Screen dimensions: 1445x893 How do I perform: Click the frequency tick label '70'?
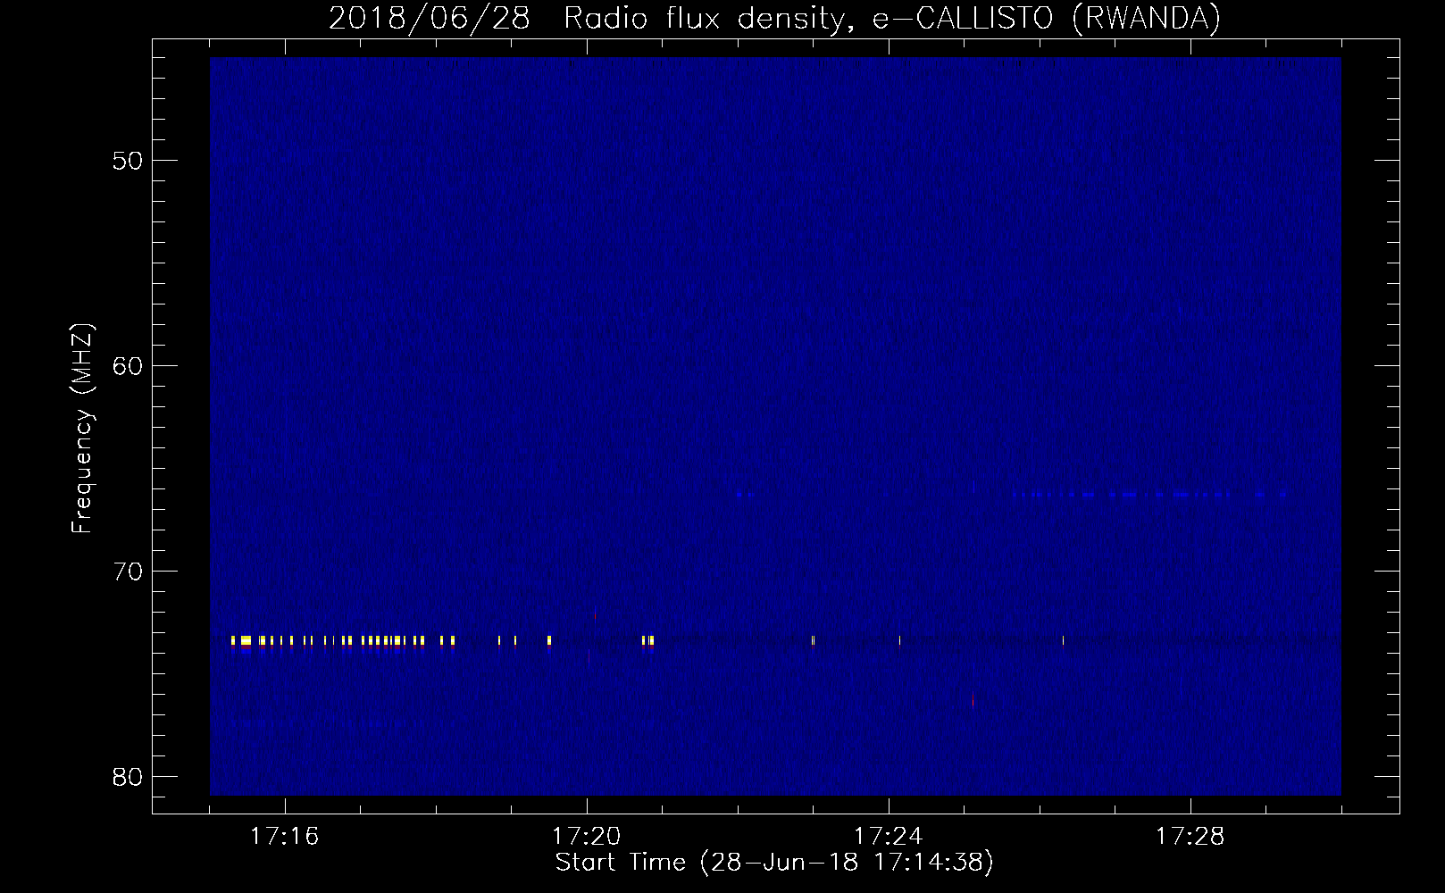point(129,572)
